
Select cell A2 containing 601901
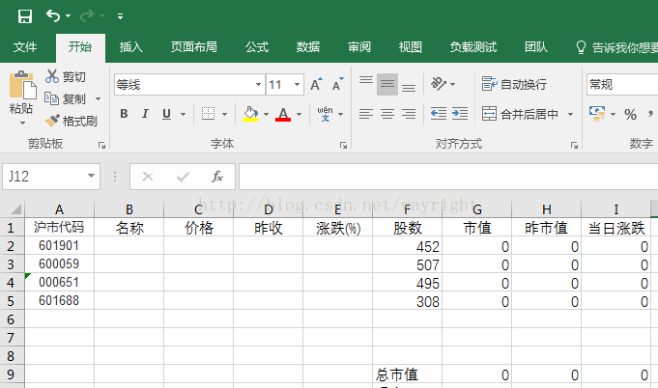point(59,246)
